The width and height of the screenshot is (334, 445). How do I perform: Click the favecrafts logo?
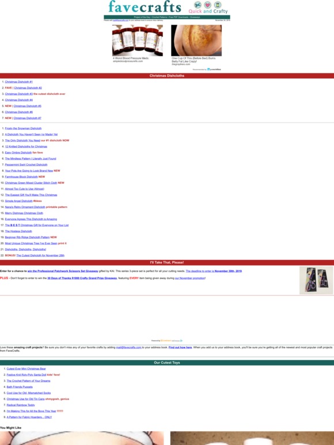point(145,7)
